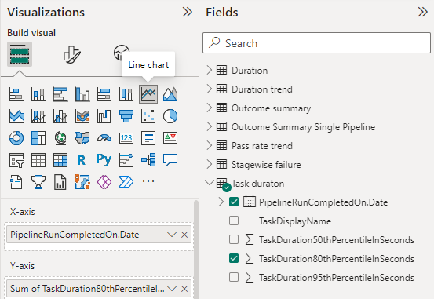The height and width of the screenshot is (299, 434).
Task: Check TaskDuration50thPercentileInSeconds field
Action: (x=234, y=239)
